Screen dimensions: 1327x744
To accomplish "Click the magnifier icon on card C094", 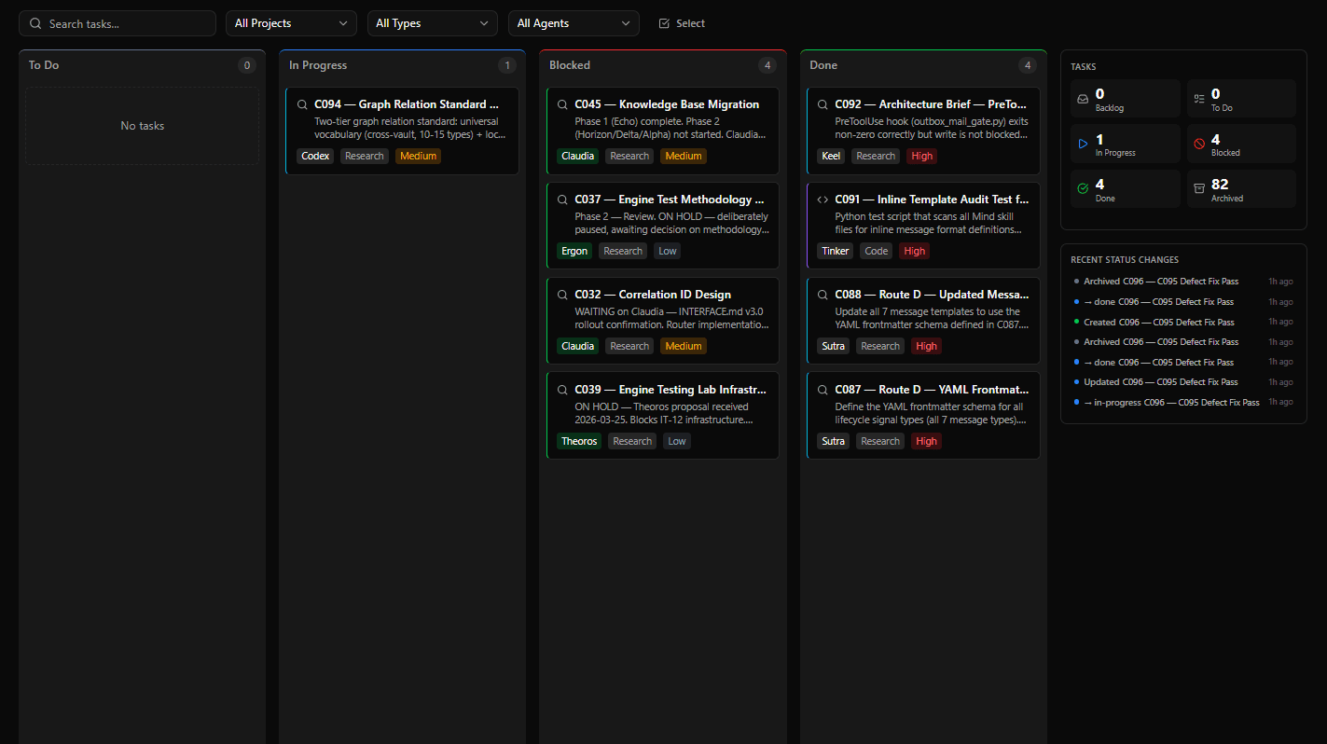I will pyautogui.click(x=301, y=104).
